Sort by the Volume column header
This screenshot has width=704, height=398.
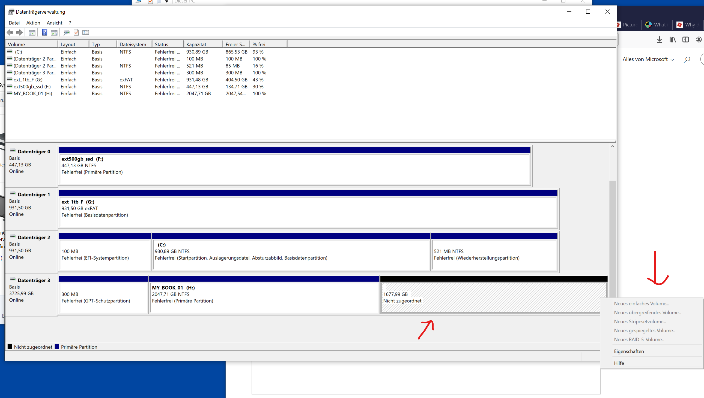point(32,44)
